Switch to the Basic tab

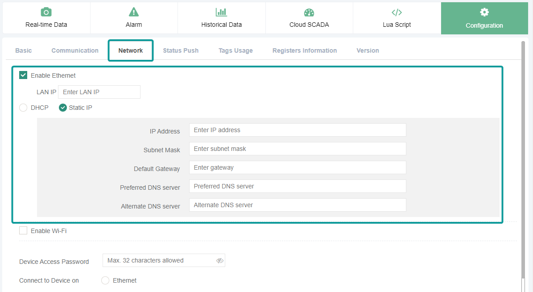(24, 50)
